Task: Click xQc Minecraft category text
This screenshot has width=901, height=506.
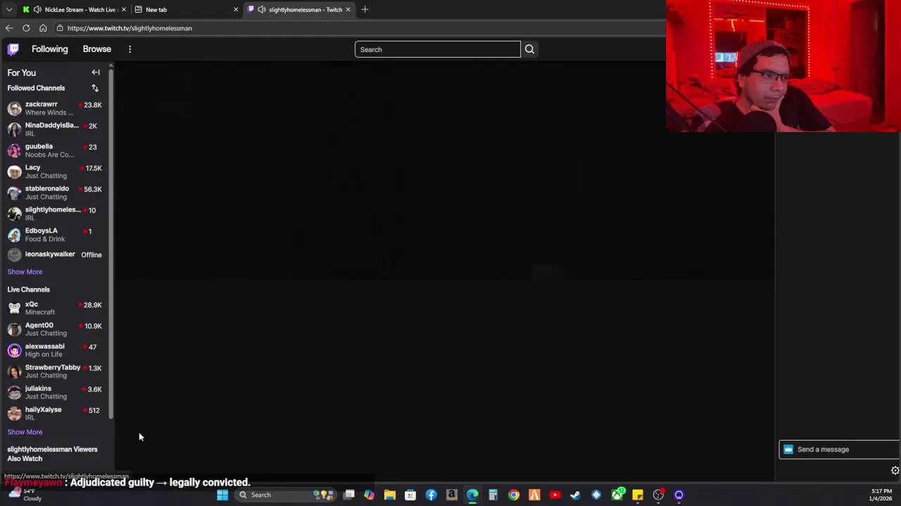Action: (x=39, y=312)
